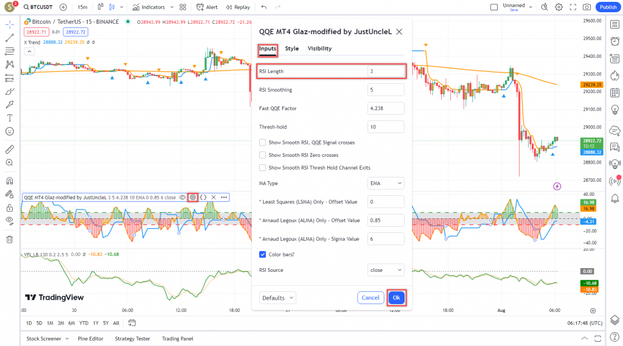Edit the RSI Length field

pyautogui.click(x=386, y=71)
